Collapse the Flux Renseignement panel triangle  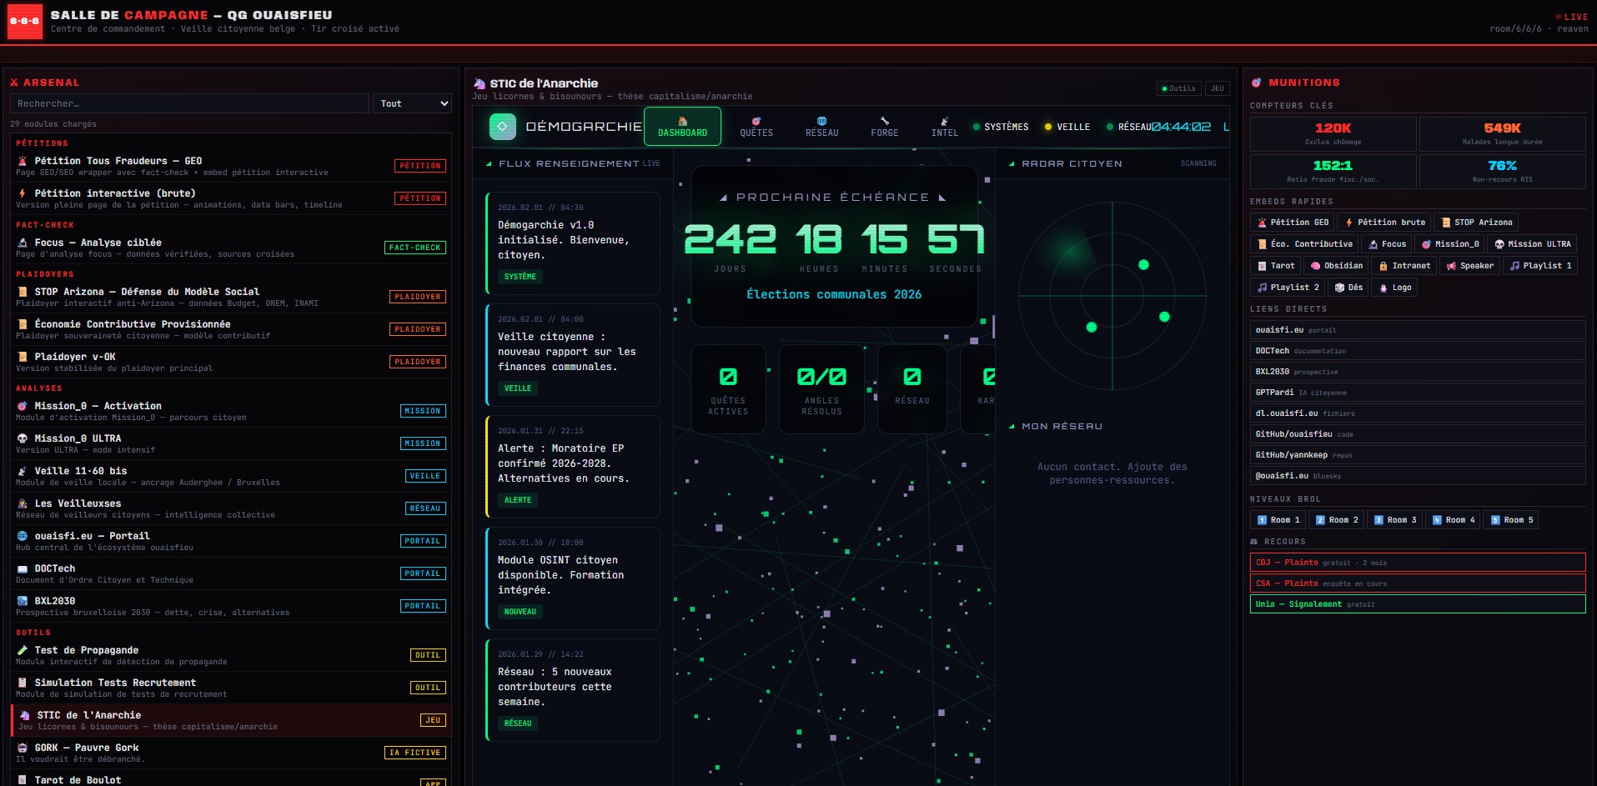(x=489, y=164)
